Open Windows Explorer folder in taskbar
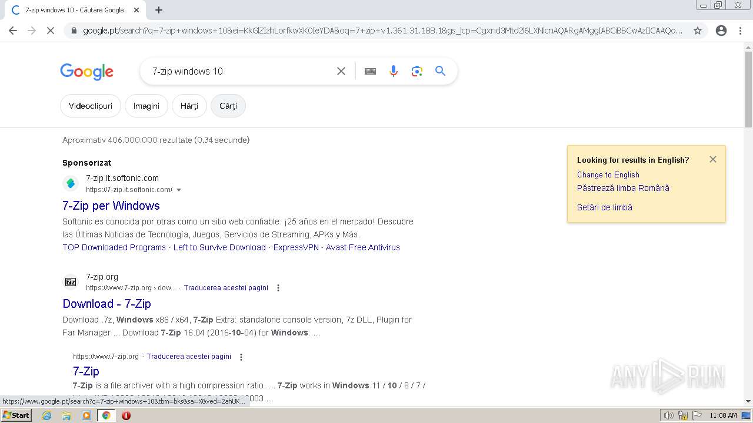Screen dimensions: 753x423 66,415
